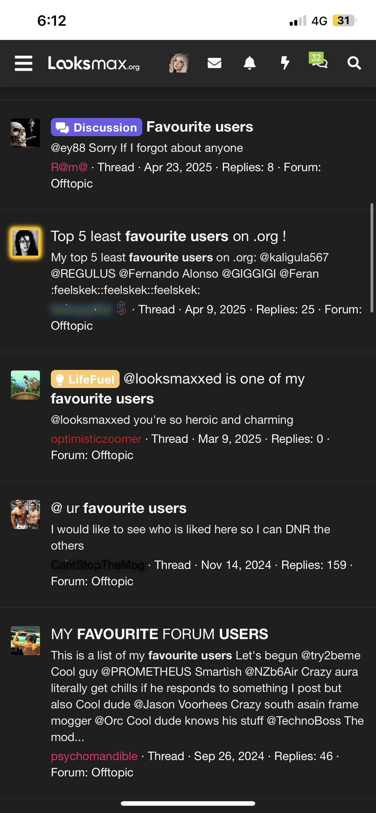Open account avatar in the header
This screenshot has height=813, width=376.
coord(179,63)
